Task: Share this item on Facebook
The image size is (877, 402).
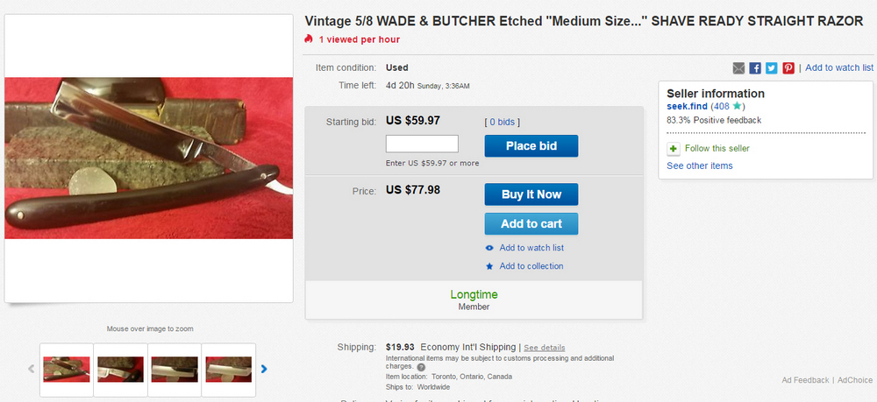Action: pos(755,68)
